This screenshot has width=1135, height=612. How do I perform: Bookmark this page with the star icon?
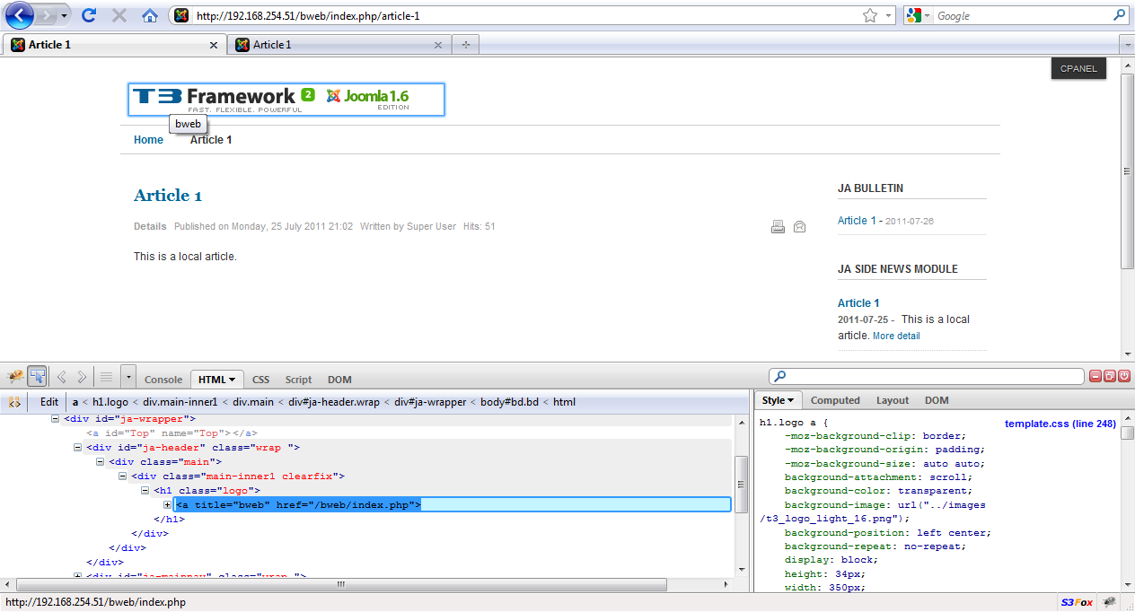coord(869,15)
